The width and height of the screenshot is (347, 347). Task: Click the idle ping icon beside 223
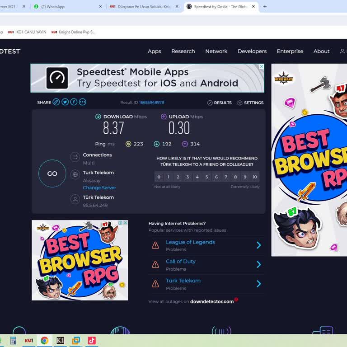point(128,144)
